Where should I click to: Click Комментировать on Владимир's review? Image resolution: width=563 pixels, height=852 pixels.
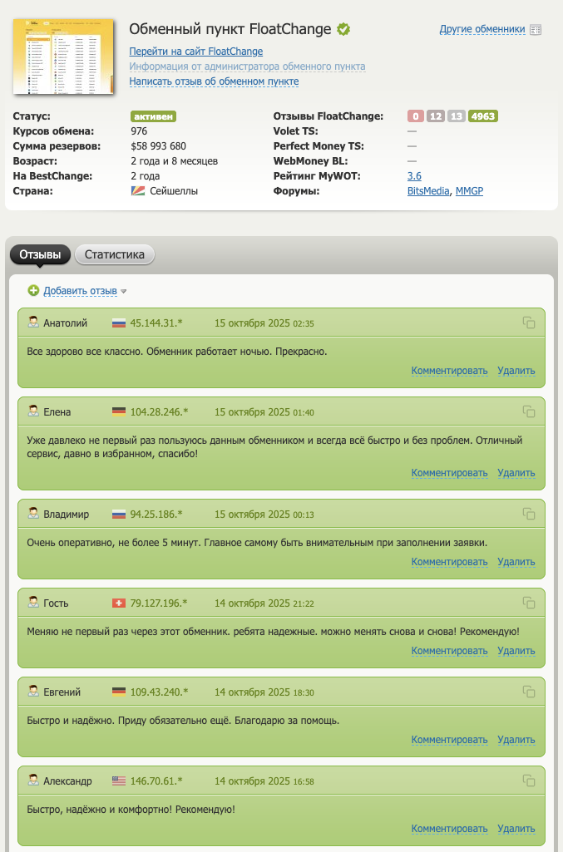(449, 562)
